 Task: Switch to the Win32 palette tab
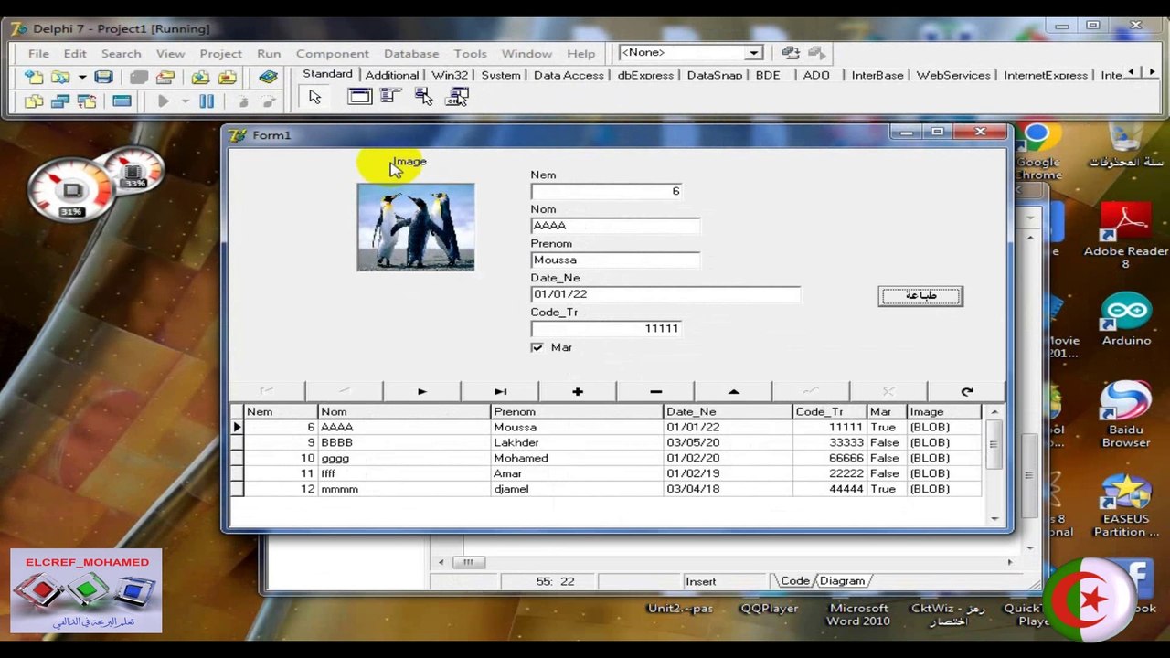pyautogui.click(x=450, y=76)
